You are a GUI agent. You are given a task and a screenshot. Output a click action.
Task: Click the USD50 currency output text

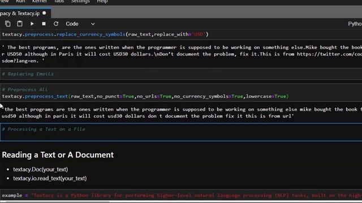(x=15, y=54)
